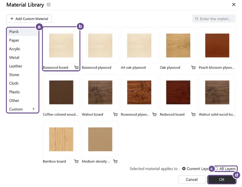Choose the Basswood board thumbnail

click(61, 45)
